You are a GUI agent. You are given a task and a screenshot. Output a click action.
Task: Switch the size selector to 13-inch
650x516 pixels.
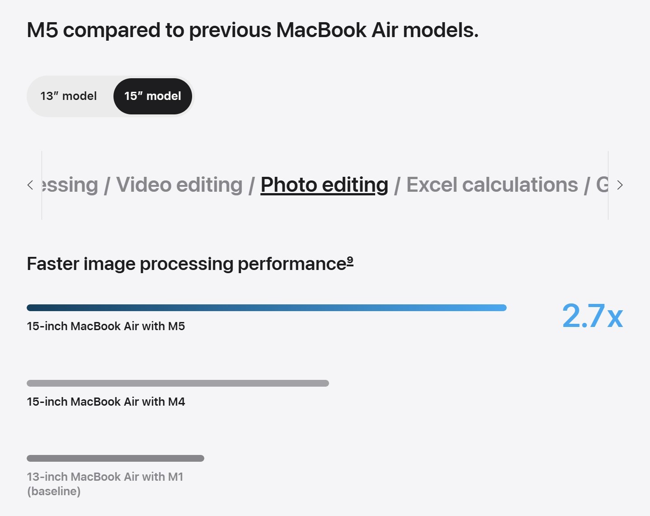69,96
